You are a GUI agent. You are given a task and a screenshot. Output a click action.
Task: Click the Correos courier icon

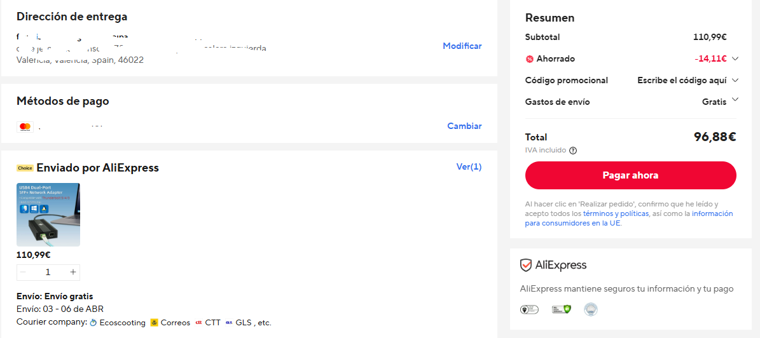154,323
